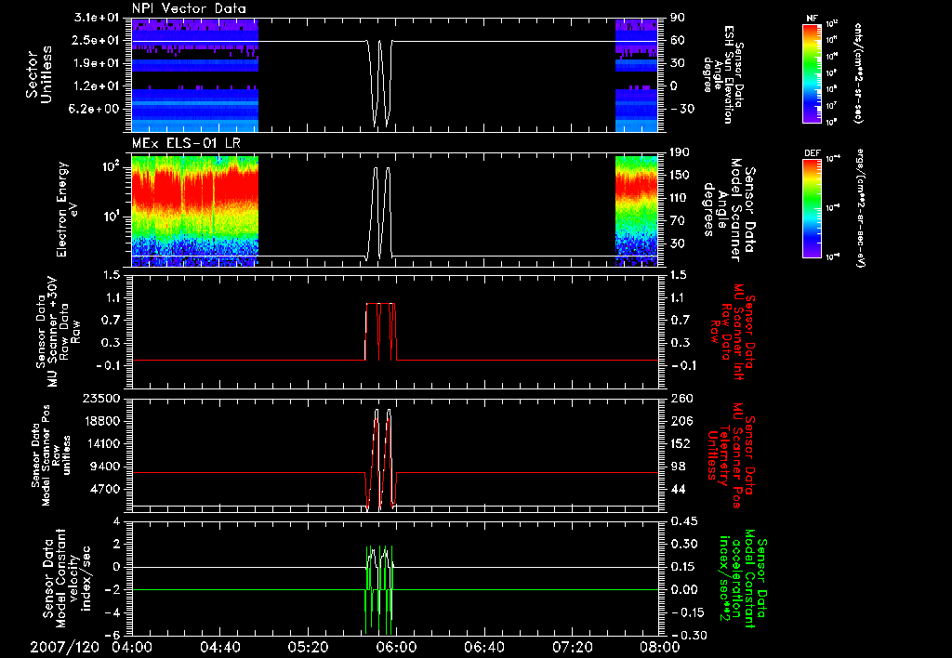The width and height of the screenshot is (952, 658).
Task: Click the 1.9e+01 sector axis value
Action: [x=97, y=63]
